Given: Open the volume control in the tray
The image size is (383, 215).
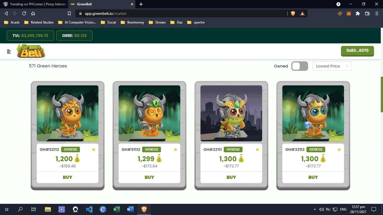Looking at the screenshot, I should pos(321,209).
